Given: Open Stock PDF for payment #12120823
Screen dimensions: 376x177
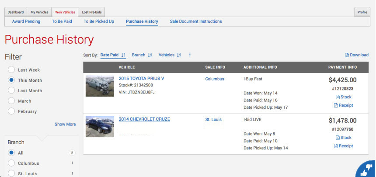Looking at the screenshot, I should click(343, 97).
